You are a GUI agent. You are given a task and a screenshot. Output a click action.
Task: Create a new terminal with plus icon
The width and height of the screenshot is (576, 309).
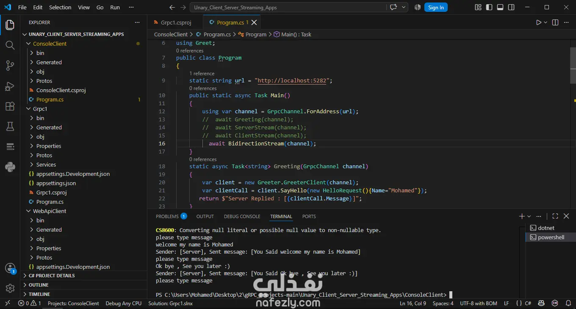(x=522, y=216)
